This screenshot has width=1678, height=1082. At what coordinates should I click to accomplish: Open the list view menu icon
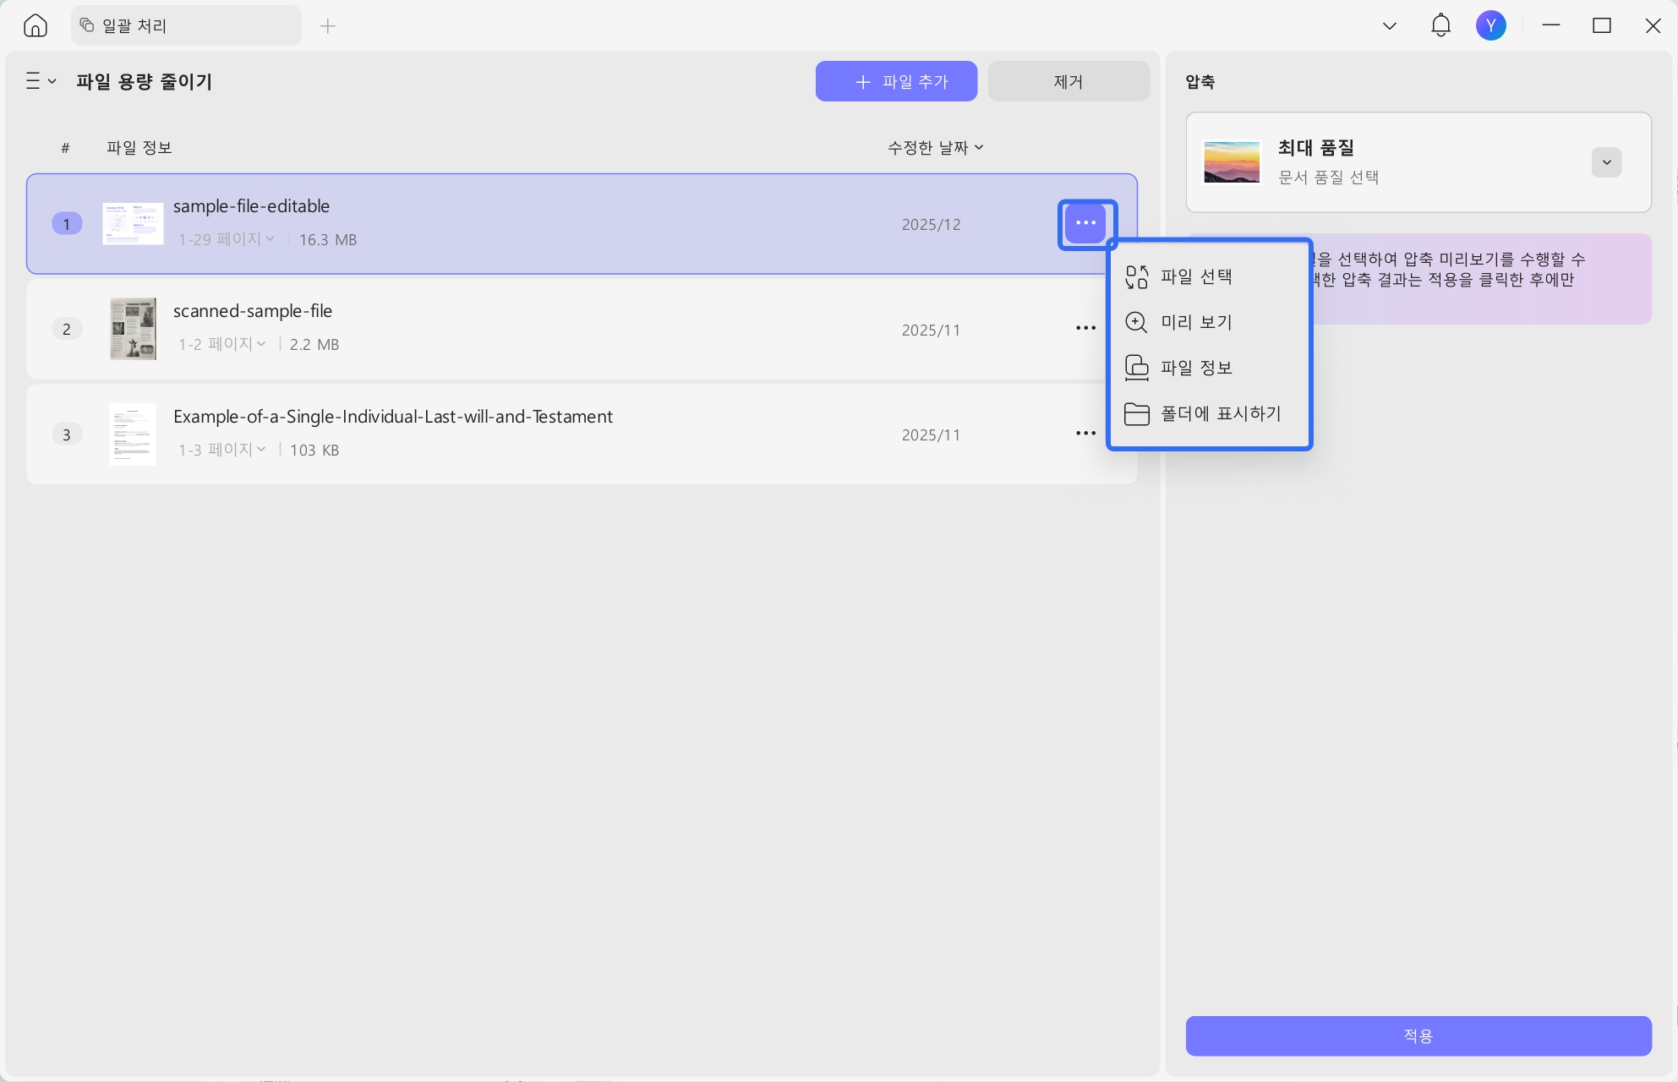click(41, 81)
